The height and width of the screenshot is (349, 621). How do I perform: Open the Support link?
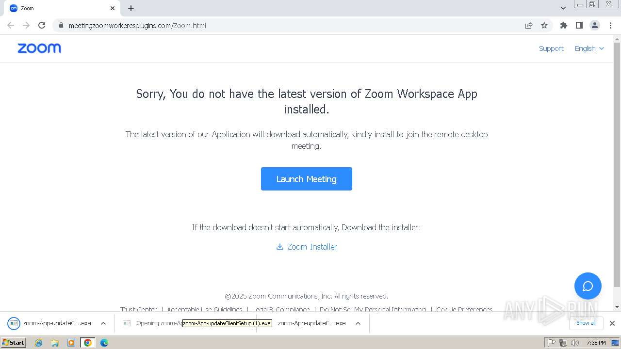click(x=551, y=48)
